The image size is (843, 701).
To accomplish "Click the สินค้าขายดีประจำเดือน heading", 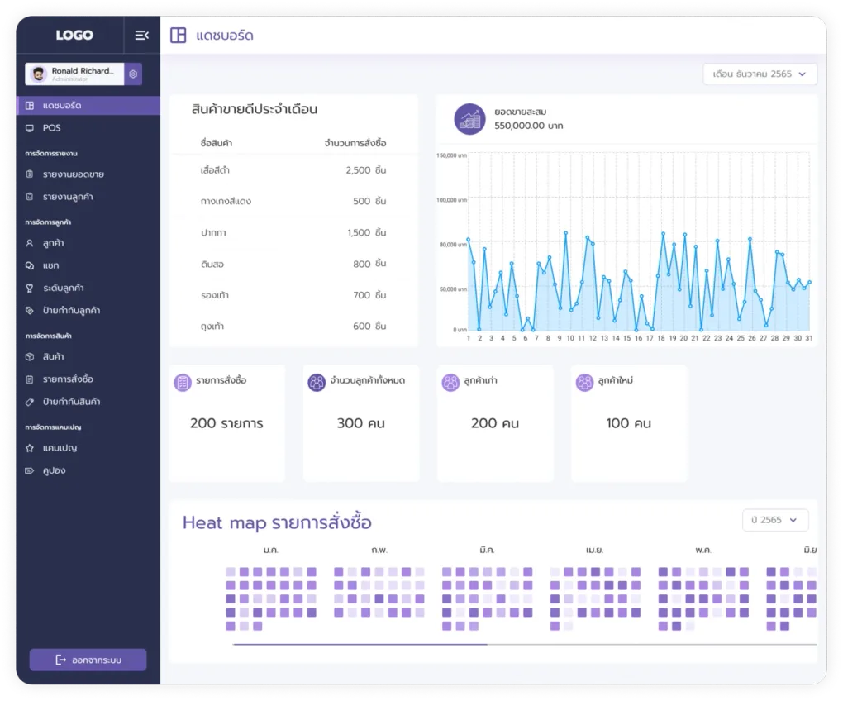I will click(x=255, y=110).
